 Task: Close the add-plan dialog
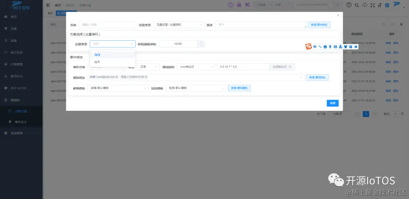[338, 15]
